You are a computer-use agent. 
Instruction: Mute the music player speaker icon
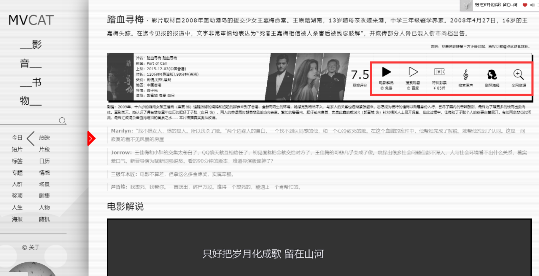[532, 5]
